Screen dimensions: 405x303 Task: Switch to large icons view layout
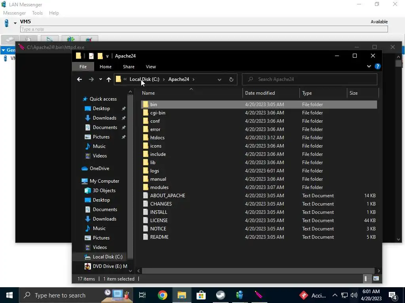coord(376,279)
